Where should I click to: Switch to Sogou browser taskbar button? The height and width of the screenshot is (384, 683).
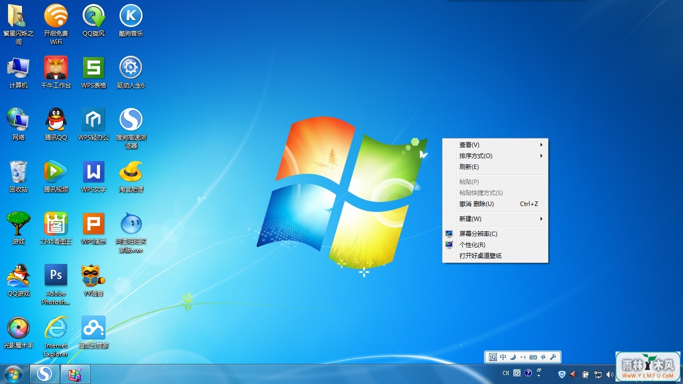44,374
